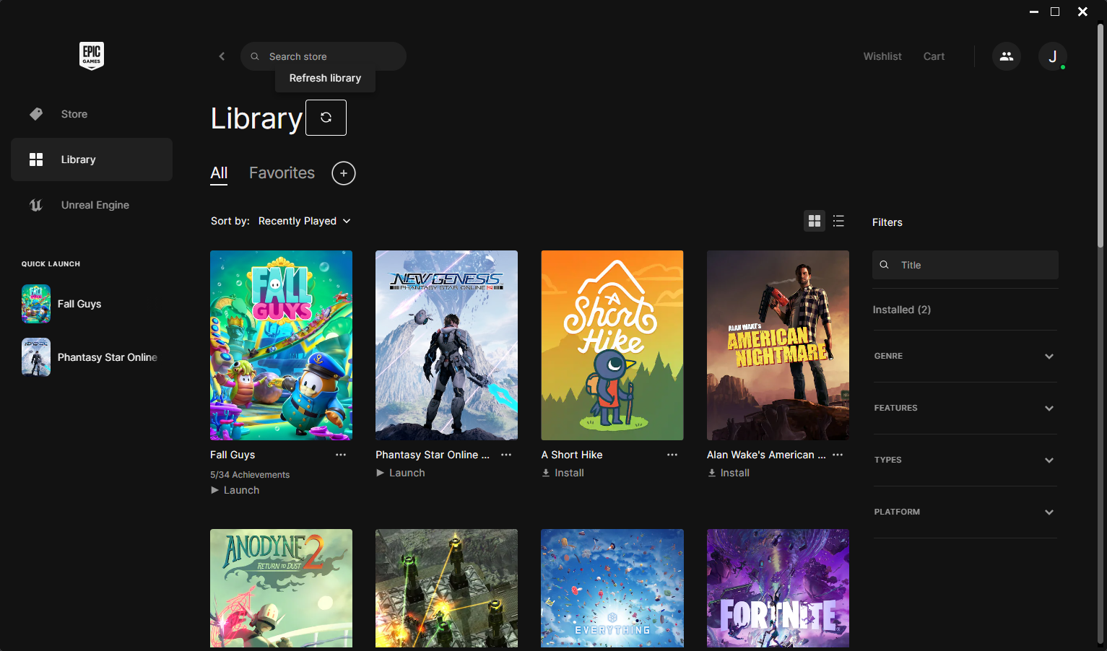
Task: Click the Fortnite cover art
Action: click(778, 588)
